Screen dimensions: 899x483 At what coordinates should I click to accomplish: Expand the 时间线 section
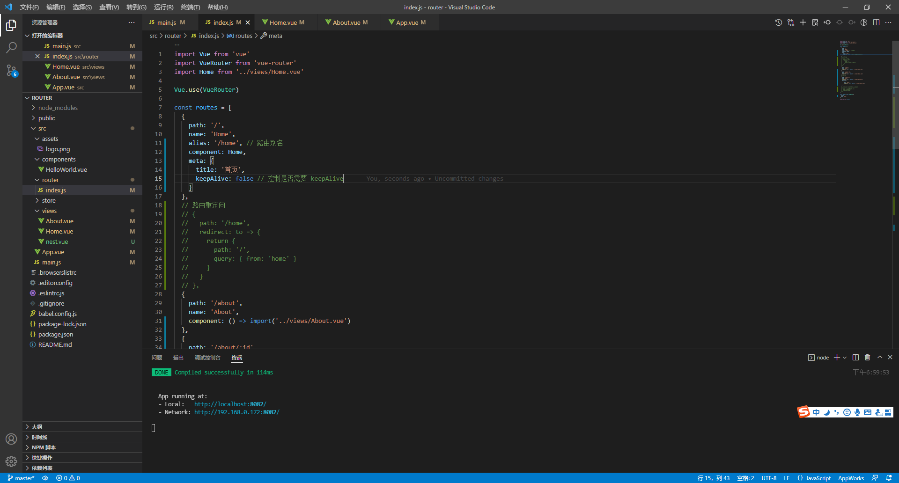click(x=82, y=437)
